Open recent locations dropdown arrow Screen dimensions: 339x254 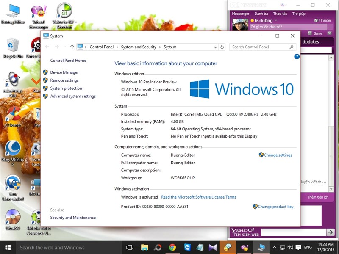(x=64, y=47)
